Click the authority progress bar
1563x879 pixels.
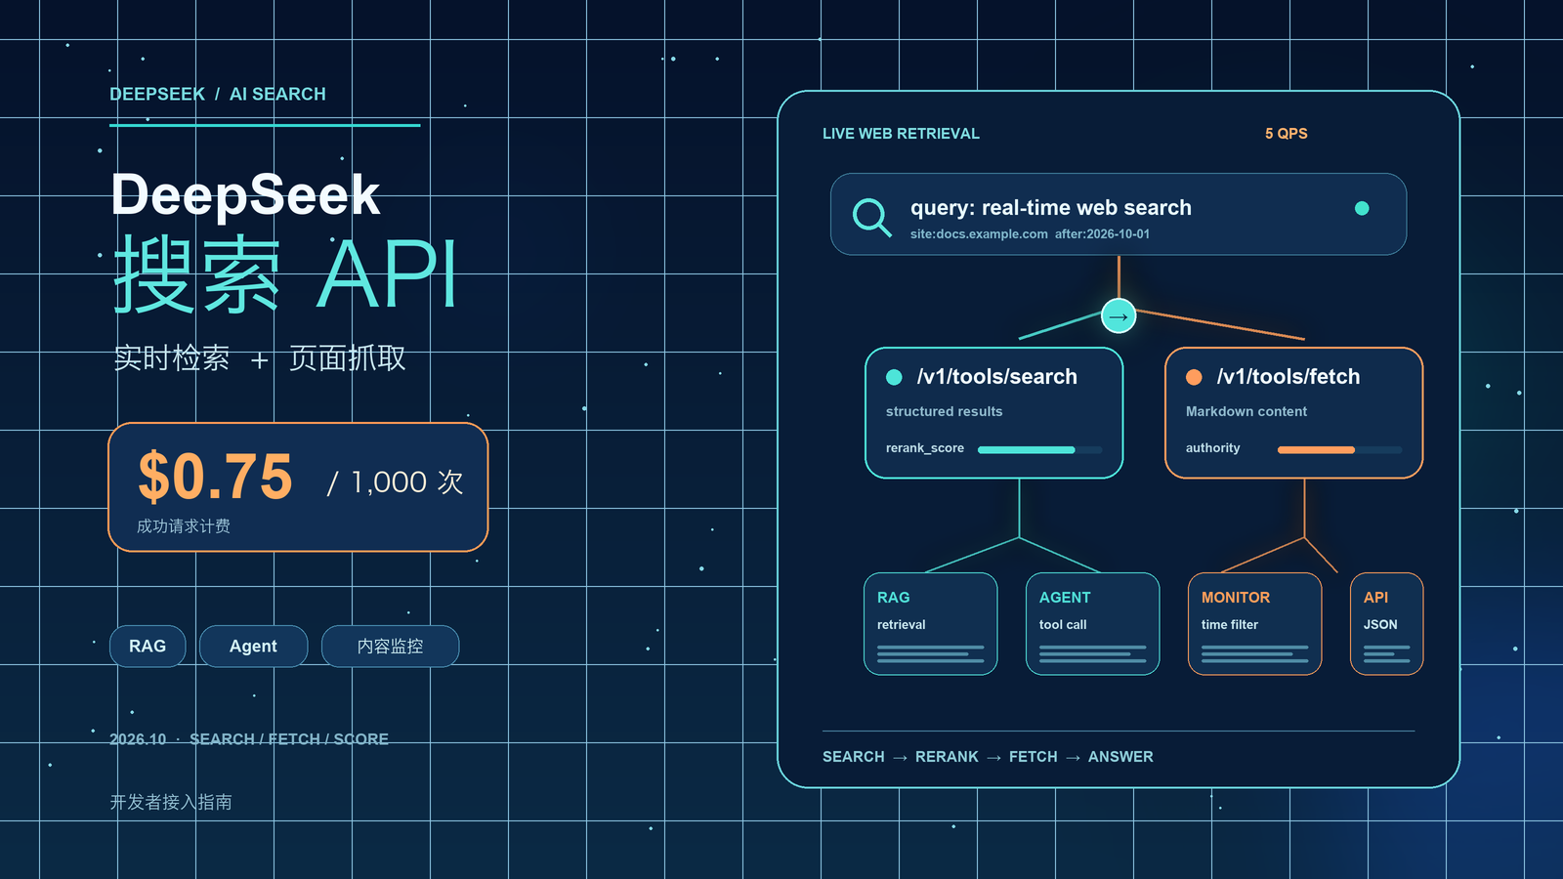pos(1339,449)
